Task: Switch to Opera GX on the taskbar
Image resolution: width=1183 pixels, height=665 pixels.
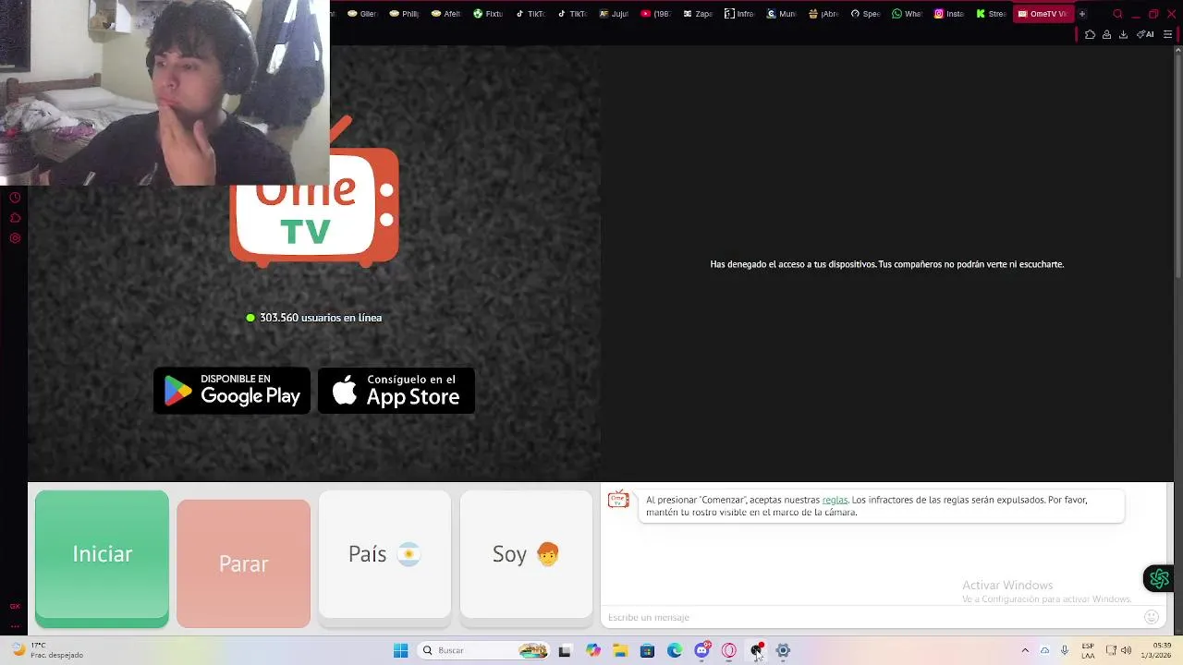Action: (729, 650)
